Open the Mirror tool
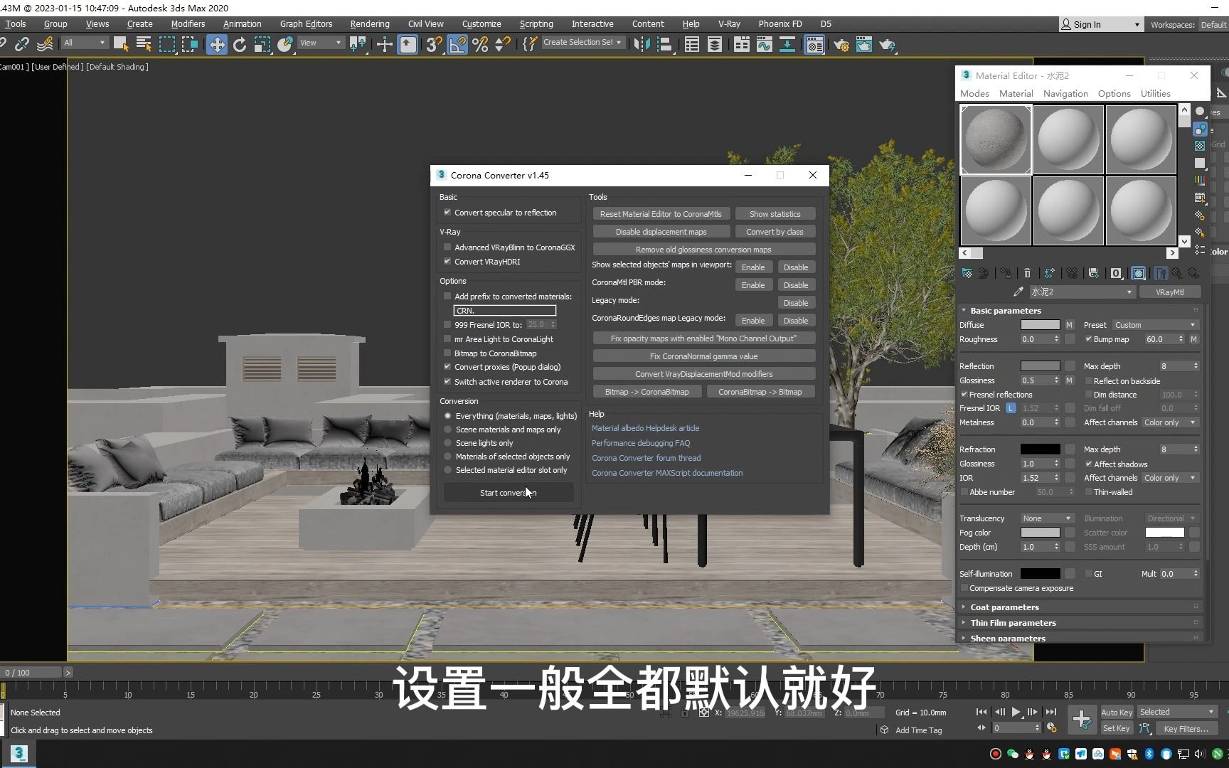The width and height of the screenshot is (1229, 768). coord(642,45)
